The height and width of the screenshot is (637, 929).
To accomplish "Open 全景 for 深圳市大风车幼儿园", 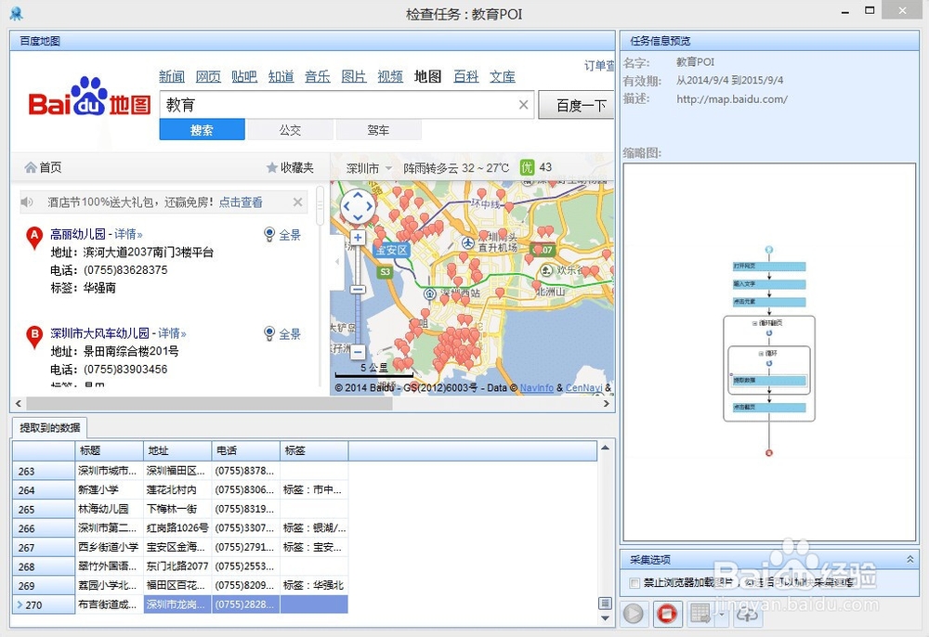I will (x=282, y=334).
